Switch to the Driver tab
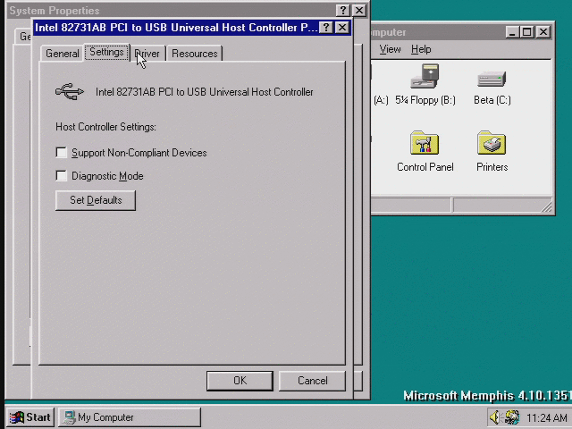The height and width of the screenshot is (429, 572). [147, 54]
